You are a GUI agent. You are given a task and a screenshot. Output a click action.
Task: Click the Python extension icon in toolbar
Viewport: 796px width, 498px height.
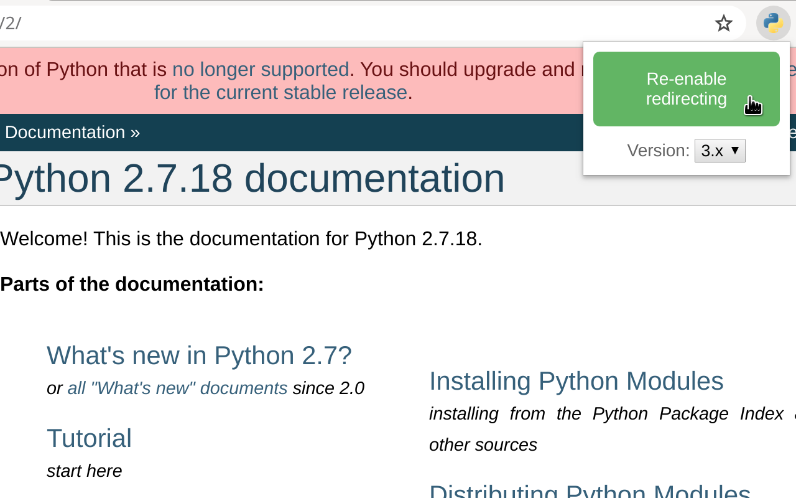[x=773, y=24]
